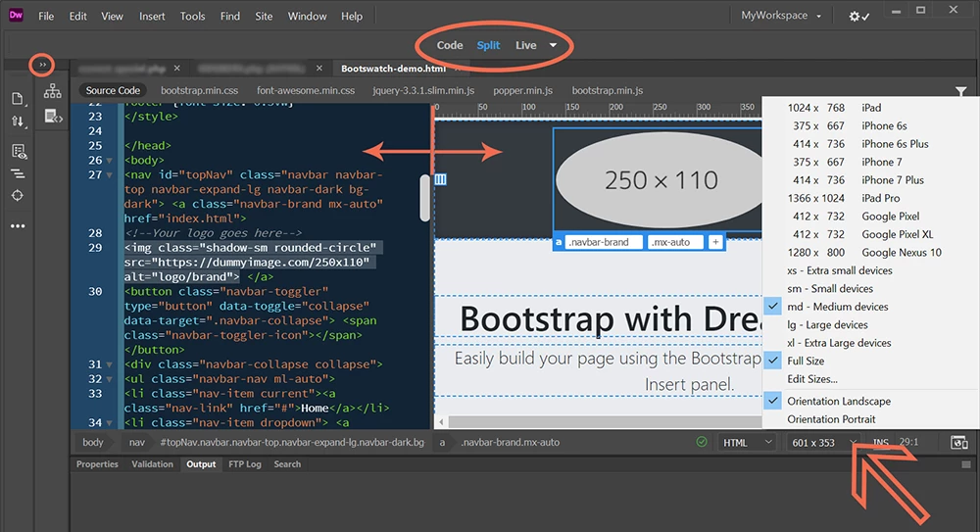Open the code snippet panel icon
The width and height of the screenshot is (980, 532).
click(x=53, y=116)
